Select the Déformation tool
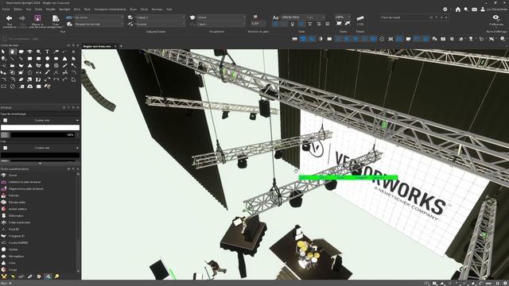This screenshot has height=286, width=509. (x=16, y=215)
